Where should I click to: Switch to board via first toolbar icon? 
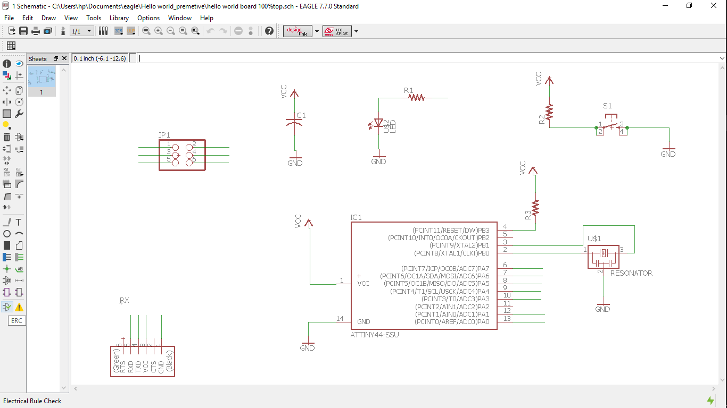(x=11, y=31)
